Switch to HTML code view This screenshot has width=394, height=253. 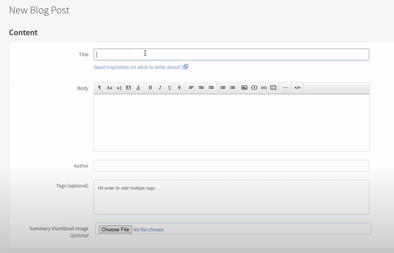(x=298, y=88)
